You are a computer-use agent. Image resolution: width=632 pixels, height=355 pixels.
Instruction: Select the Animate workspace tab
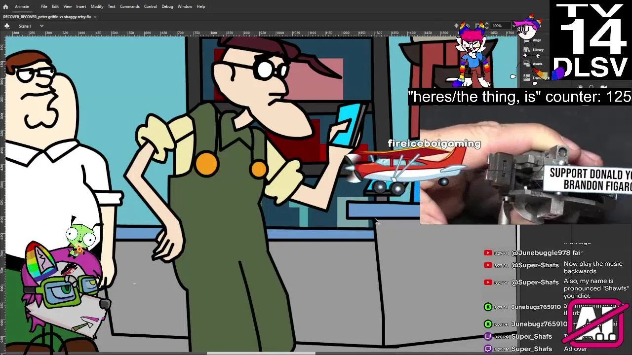coord(22,6)
